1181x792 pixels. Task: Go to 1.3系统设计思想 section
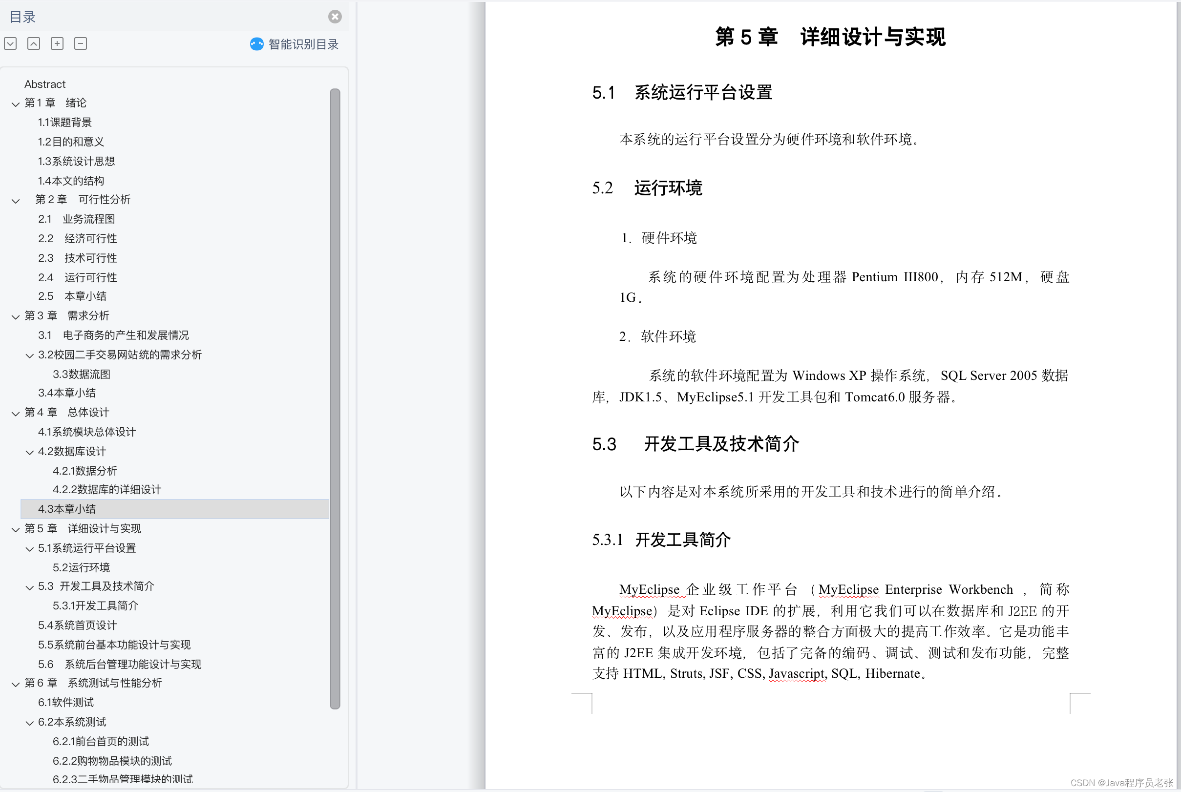pyautogui.click(x=76, y=161)
